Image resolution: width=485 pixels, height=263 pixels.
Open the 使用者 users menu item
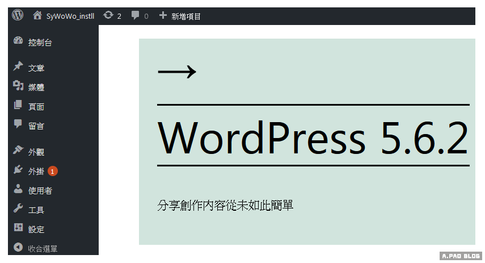(40, 190)
